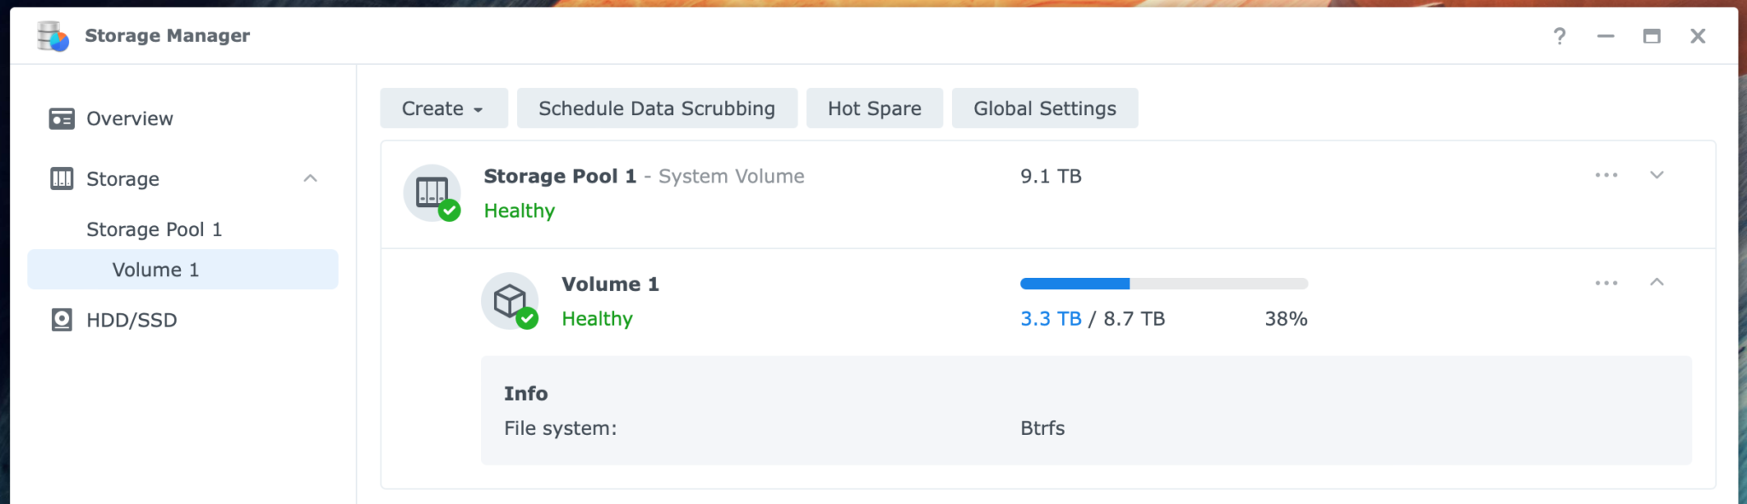Click the Volume 1 cube icon

510,301
